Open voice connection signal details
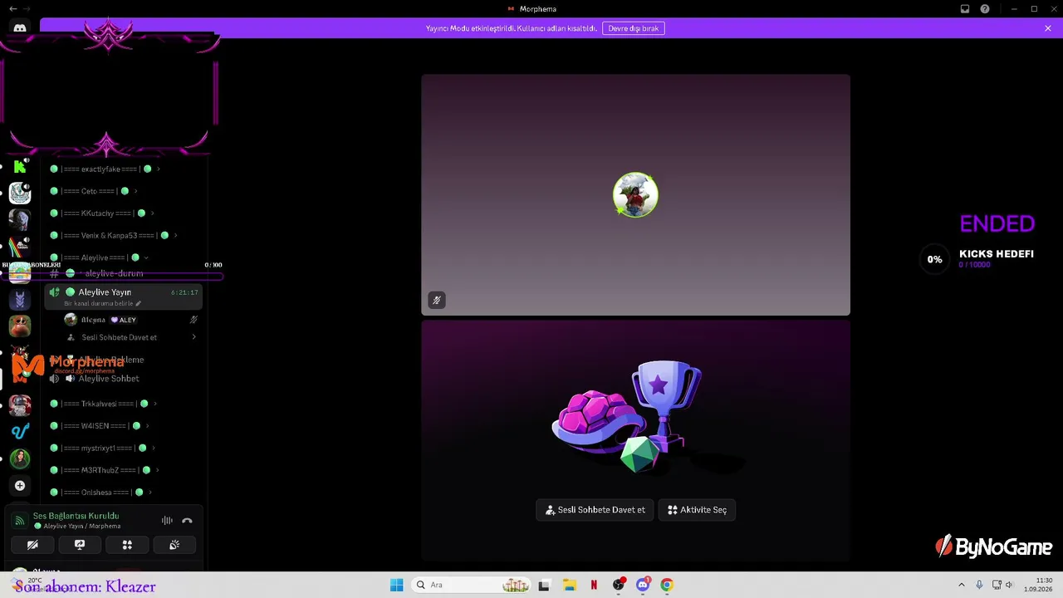The image size is (1063, 598). pos(20,521)
